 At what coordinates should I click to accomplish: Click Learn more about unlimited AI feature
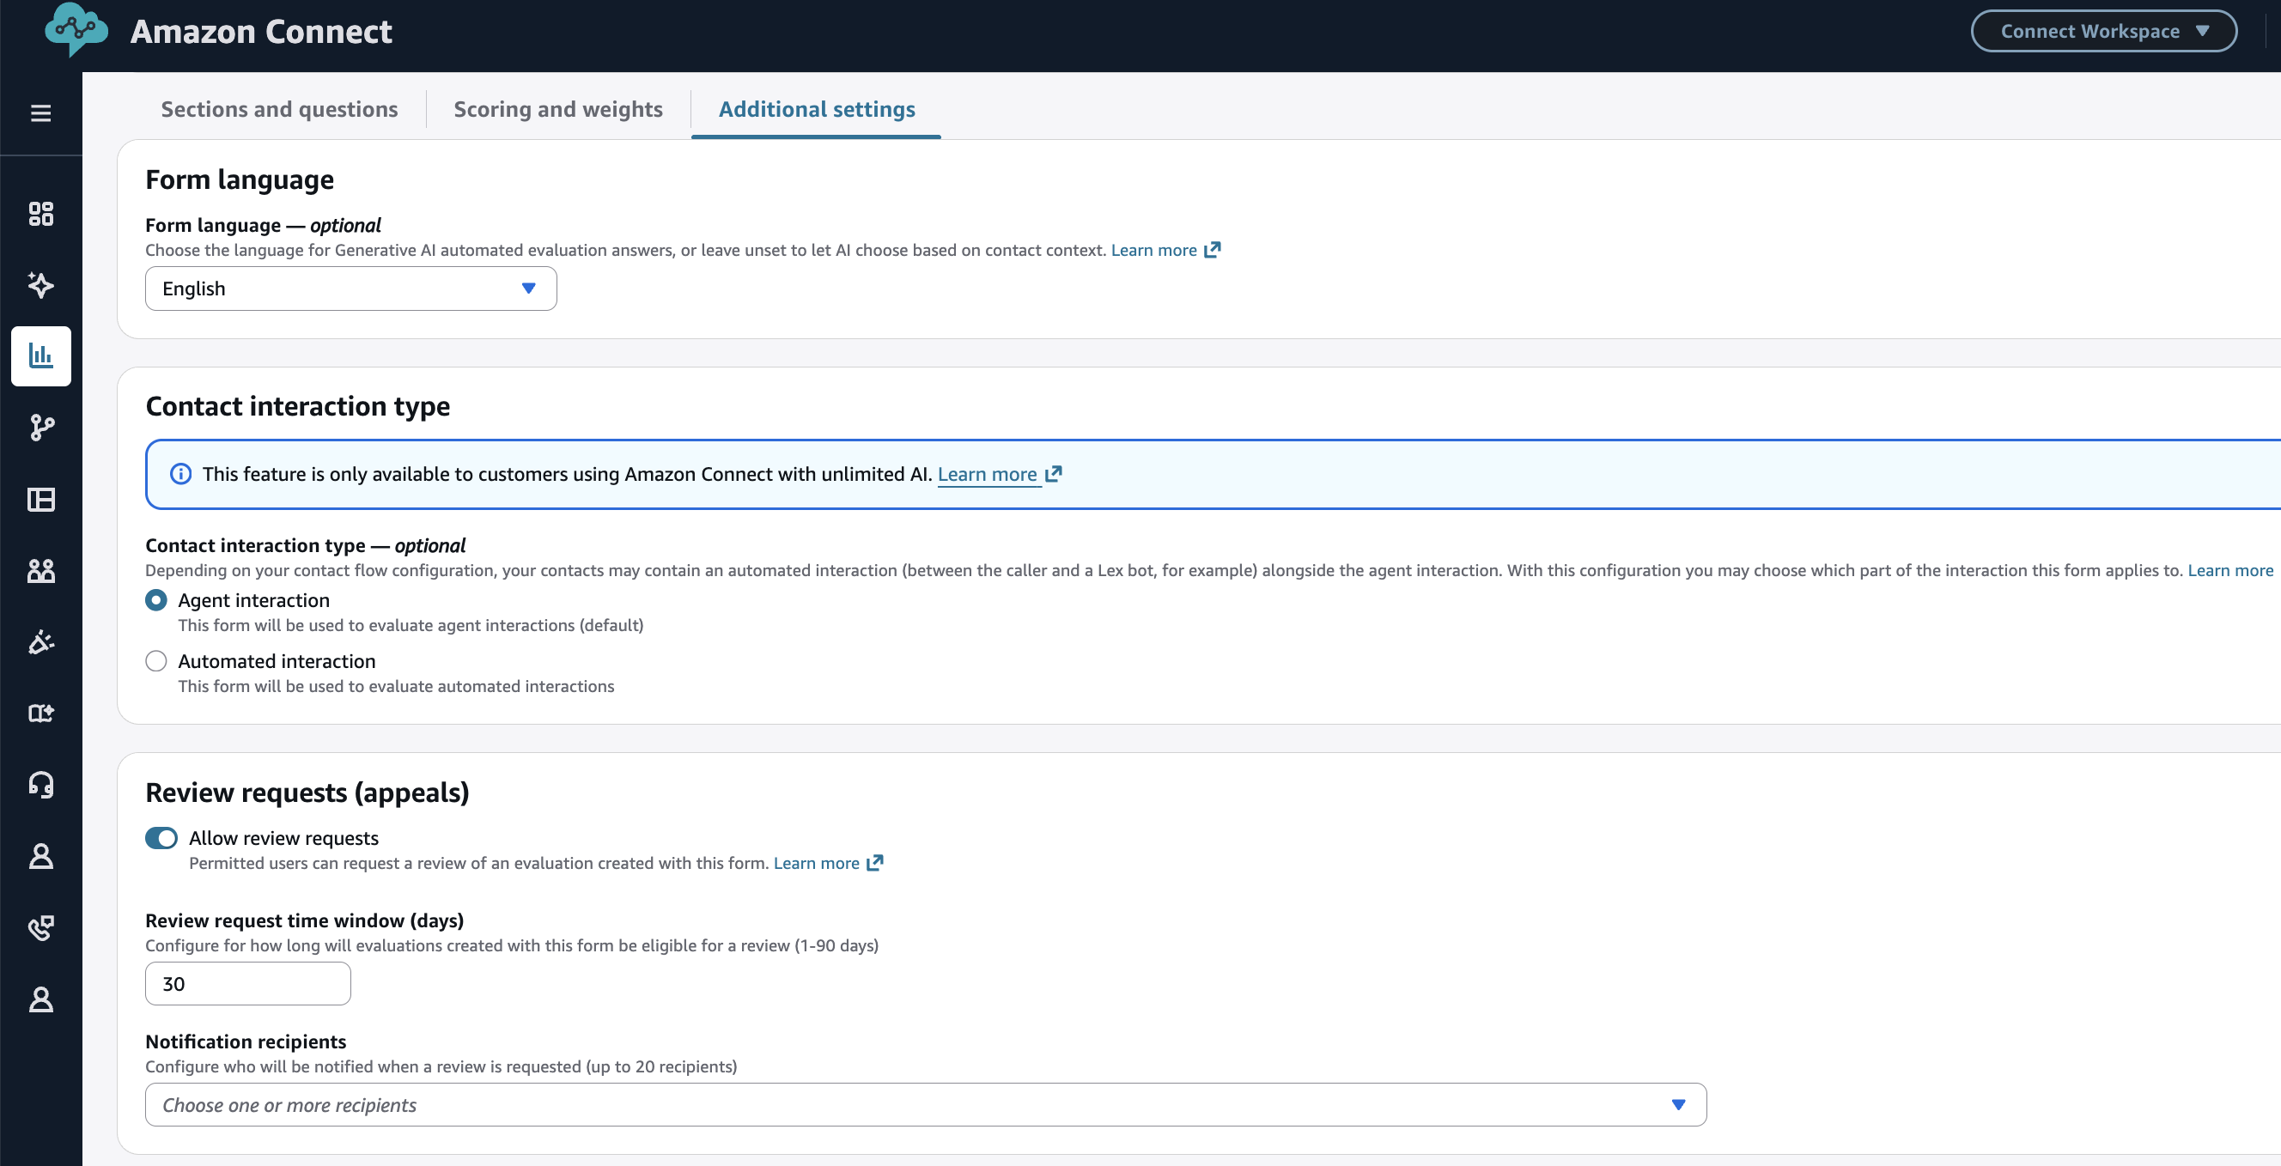pyautogui.click(x=988, y=474)
